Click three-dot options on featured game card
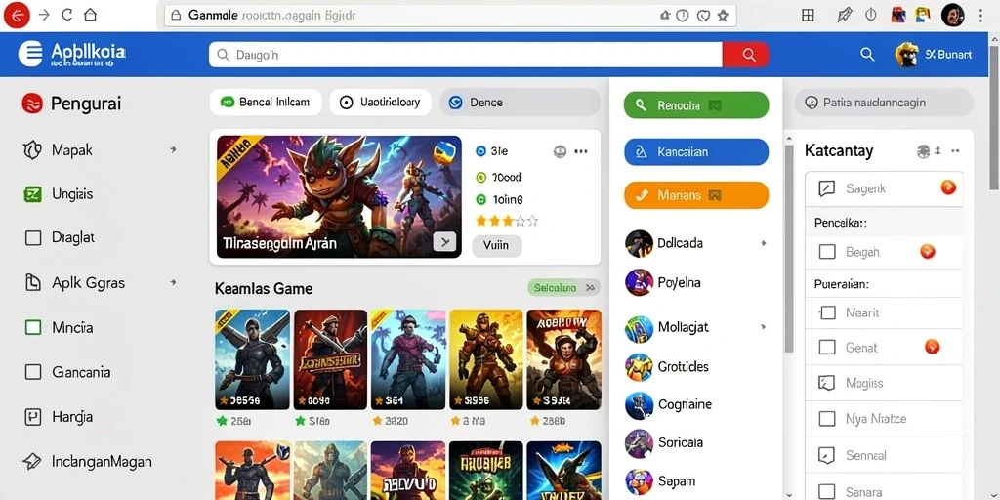Screen dimensions: 1000x500 [580, 151]
